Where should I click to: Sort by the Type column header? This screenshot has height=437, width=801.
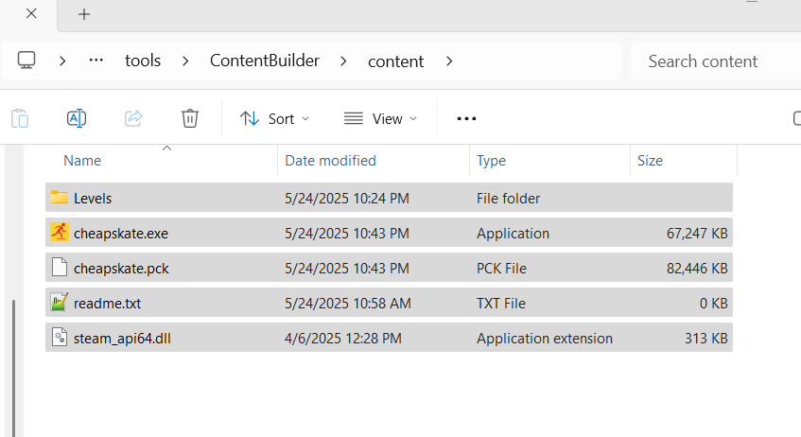coord(491,161)
